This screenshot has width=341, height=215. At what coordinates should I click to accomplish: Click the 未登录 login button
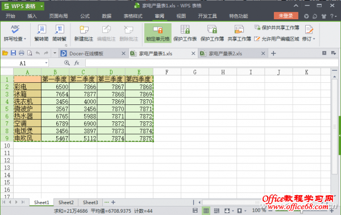point(286,16)
